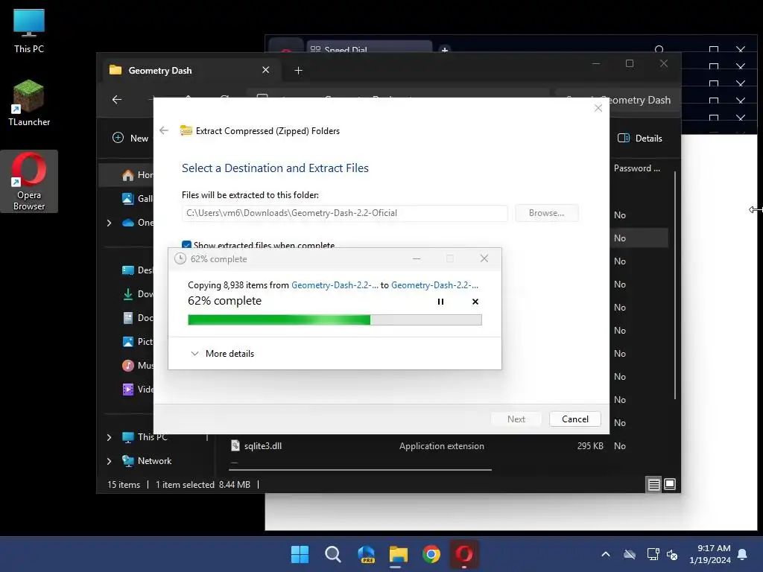Minimize the 62% complete dialog
This screenshot has height=572, width=763.
point(417,258)
